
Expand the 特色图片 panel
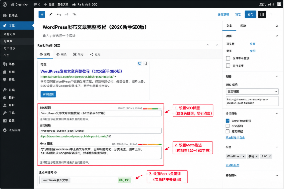(x=277, y=175)
